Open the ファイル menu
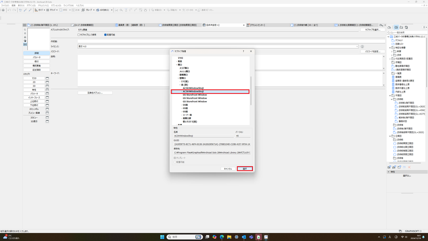The width and height of the screenshot is (428, 241). point(5,6)
